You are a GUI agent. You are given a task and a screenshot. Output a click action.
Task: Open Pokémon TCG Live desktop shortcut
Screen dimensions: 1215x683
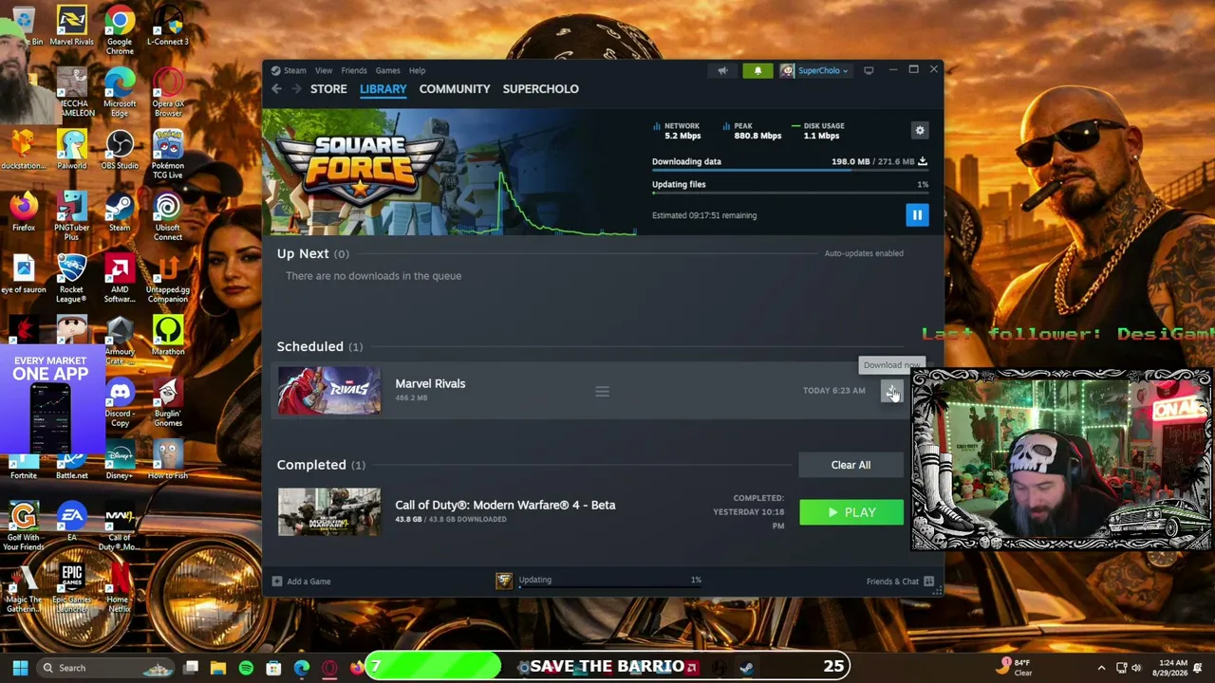[x=168, y=155]
